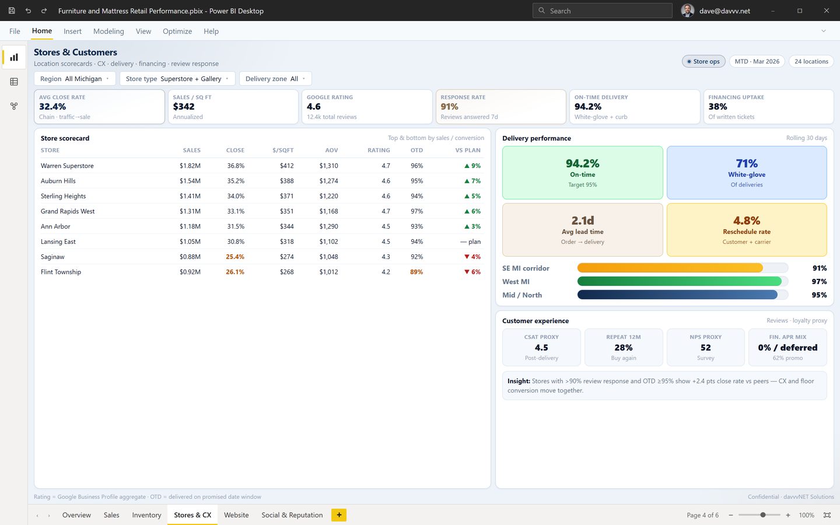Click Flint Township's 89% OTD value

pyautogui.click(x=416, y=272)
